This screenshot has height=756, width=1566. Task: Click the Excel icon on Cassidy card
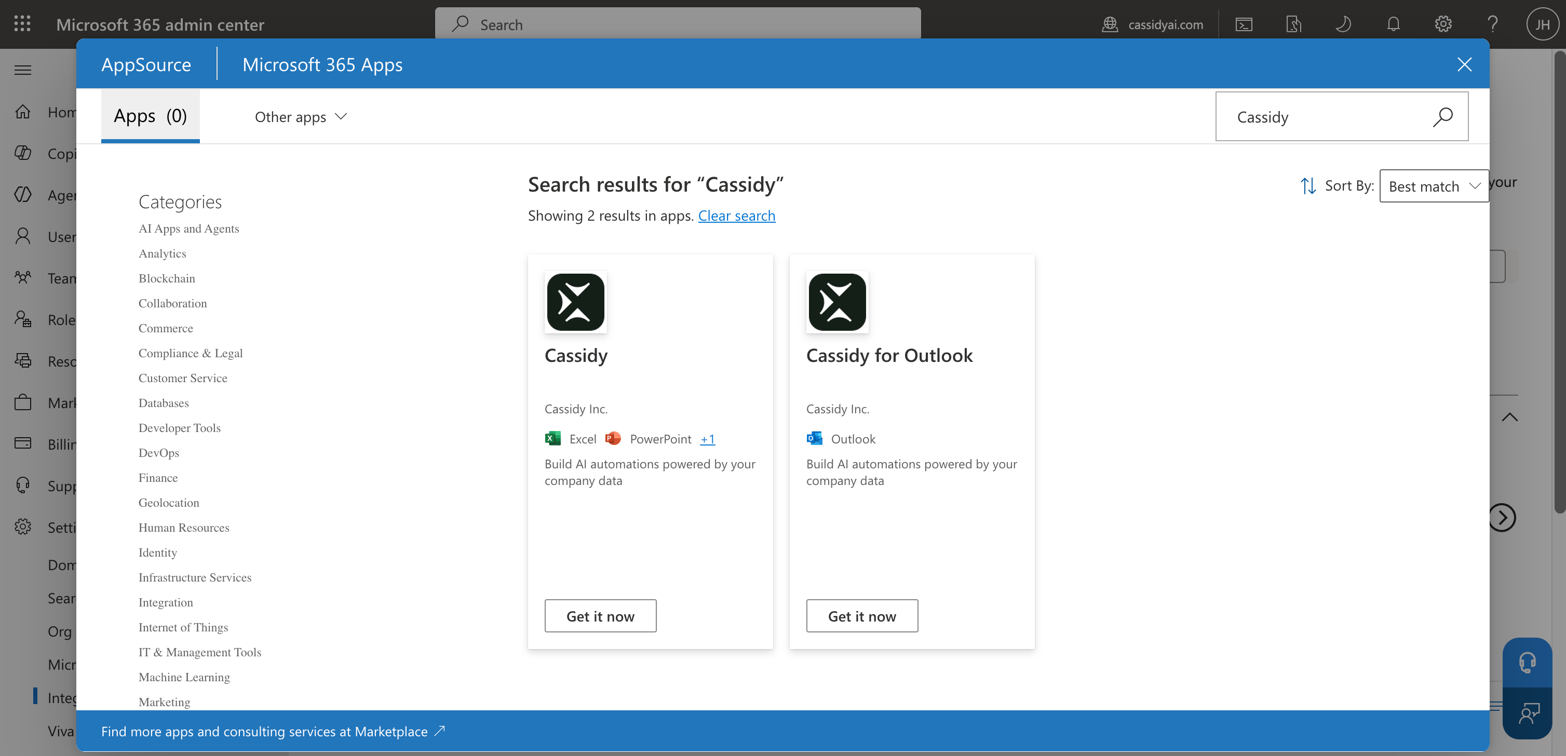tap(552, 438)
